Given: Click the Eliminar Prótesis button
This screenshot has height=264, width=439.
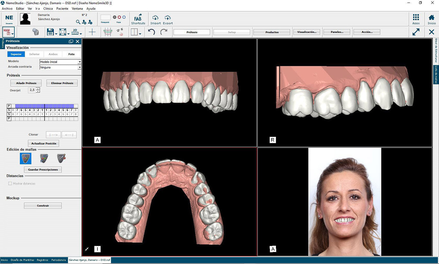Looking at the screenshot, I should (x=62, y=83).
